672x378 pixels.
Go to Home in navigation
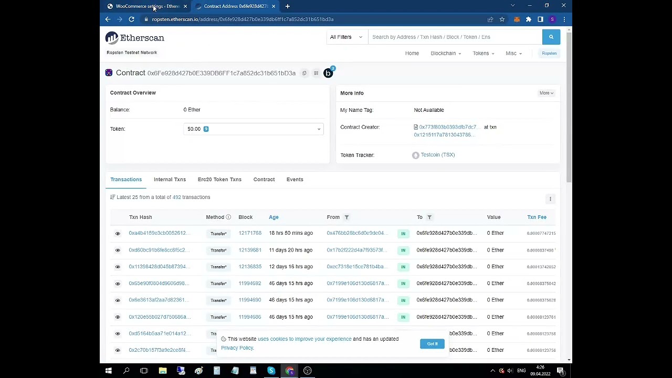412,53
